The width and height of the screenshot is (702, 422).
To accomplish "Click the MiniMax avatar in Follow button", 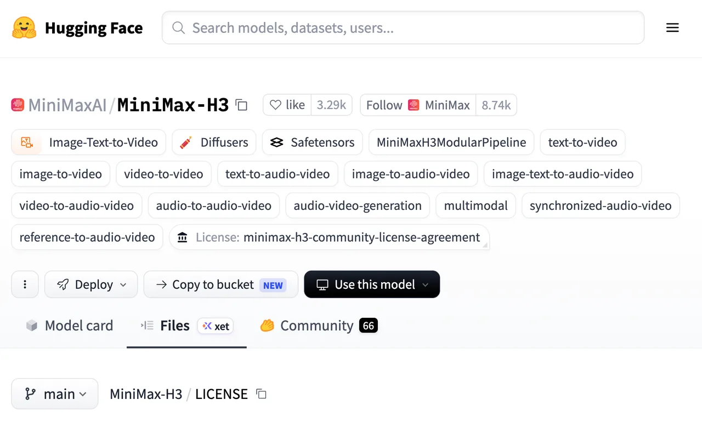I will point(414,105).
